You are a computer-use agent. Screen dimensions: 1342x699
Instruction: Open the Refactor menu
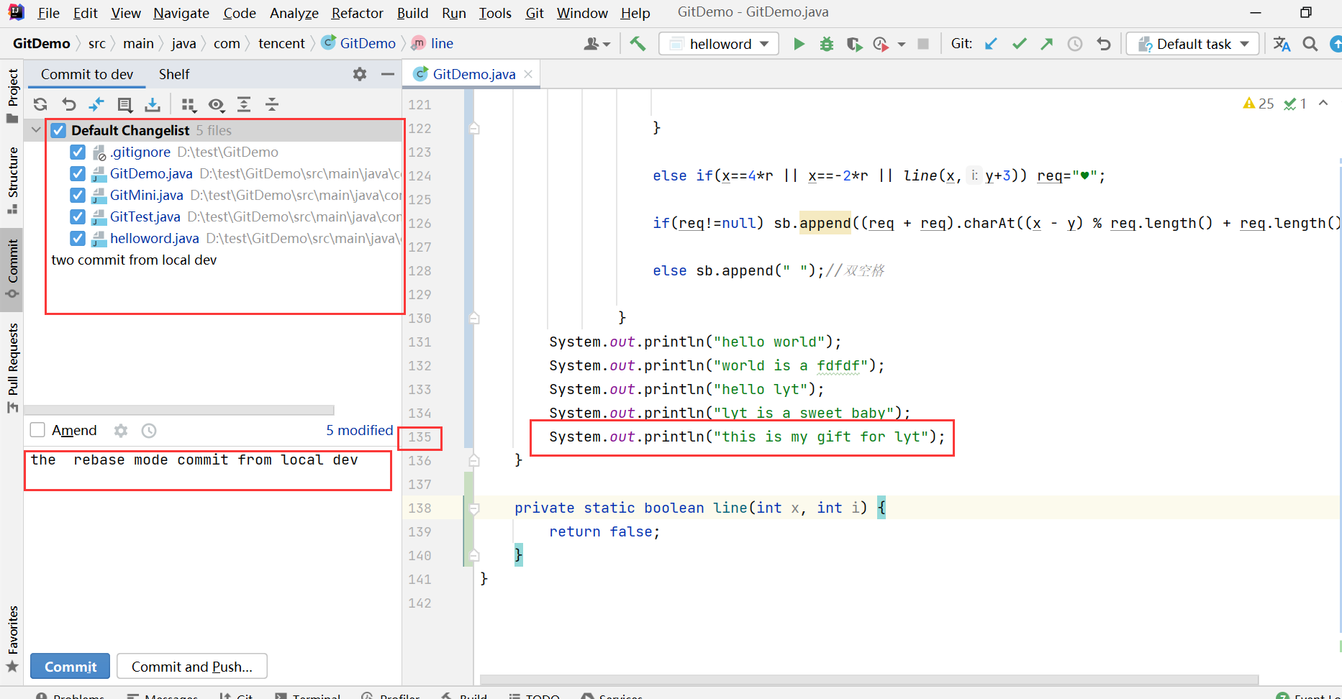(x=358, y=13)
